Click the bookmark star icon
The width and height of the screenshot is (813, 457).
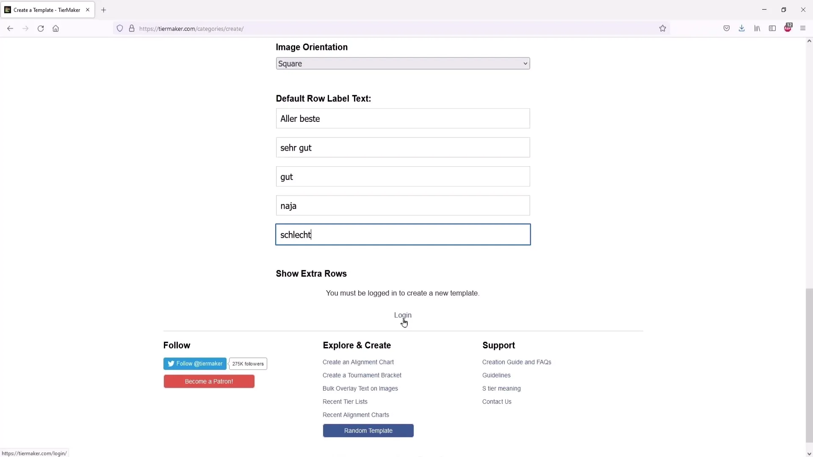tap(664, 28)
